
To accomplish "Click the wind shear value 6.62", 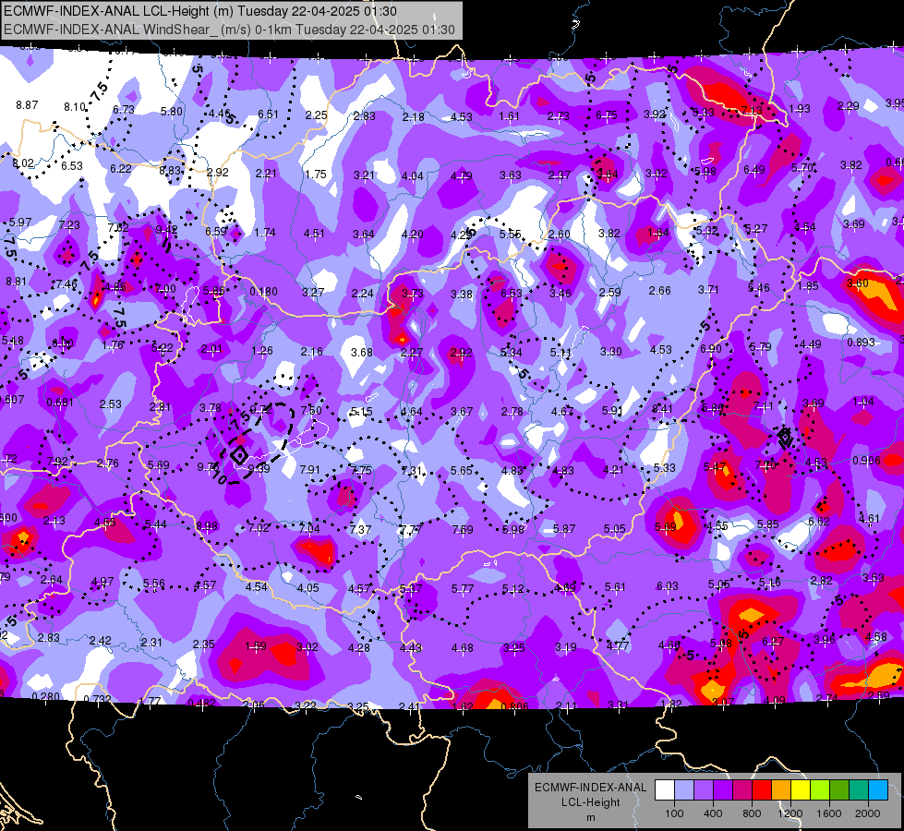I will (819, 522).
